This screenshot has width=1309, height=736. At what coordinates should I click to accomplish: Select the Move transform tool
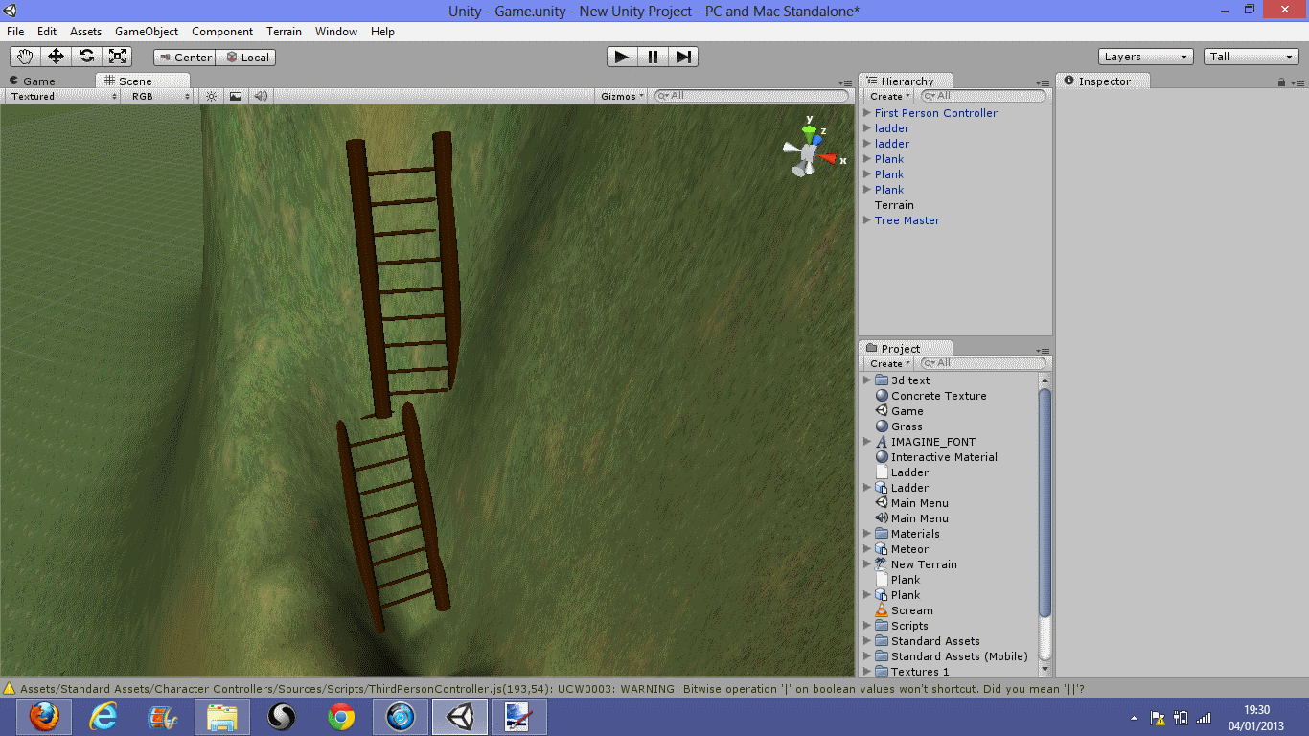(56, 57)
